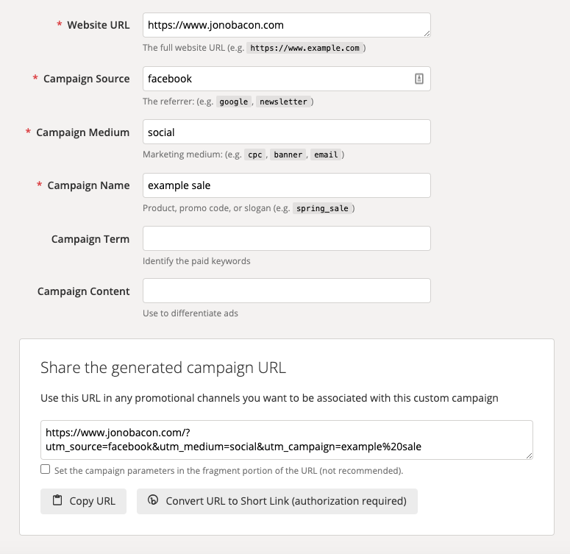Click the link icon on Convert URL button
The height and width of the screenshot is (554, 570).
click(153, 501)
